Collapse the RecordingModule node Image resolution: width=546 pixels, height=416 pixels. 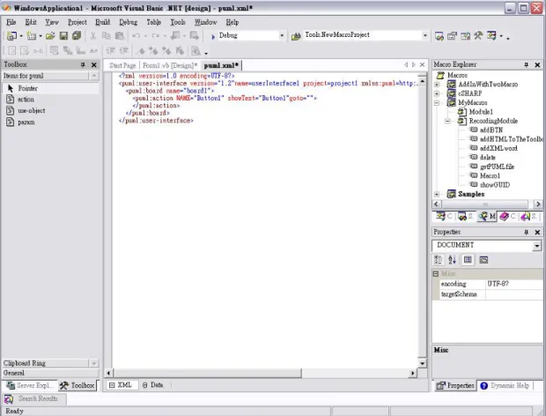[447, 121]
